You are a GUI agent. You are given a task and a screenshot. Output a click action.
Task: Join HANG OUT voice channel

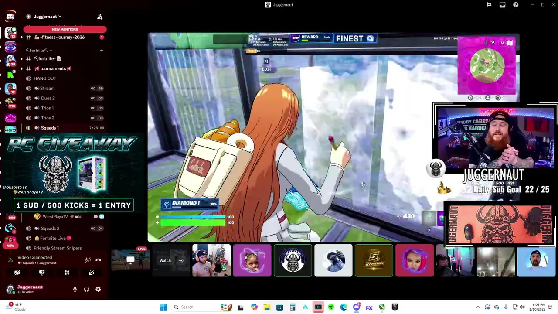pos(65,78)
